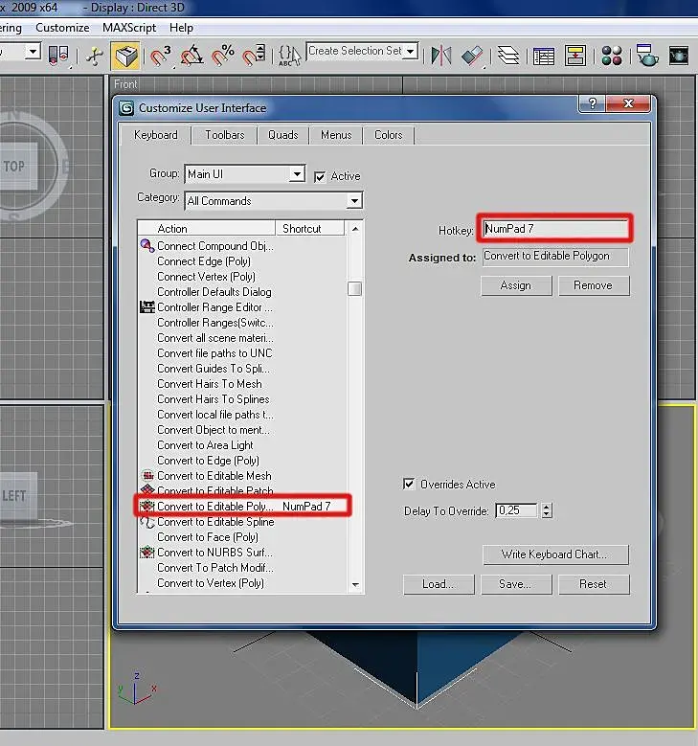Select Convert to Editable Mesh action
Screen dimensions: 698x746
tap(214, 476)
